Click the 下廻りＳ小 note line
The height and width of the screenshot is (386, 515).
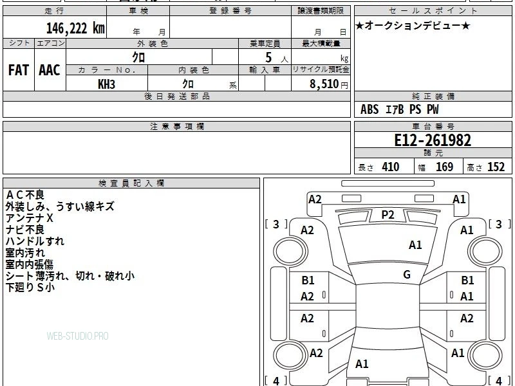[30, 287]
